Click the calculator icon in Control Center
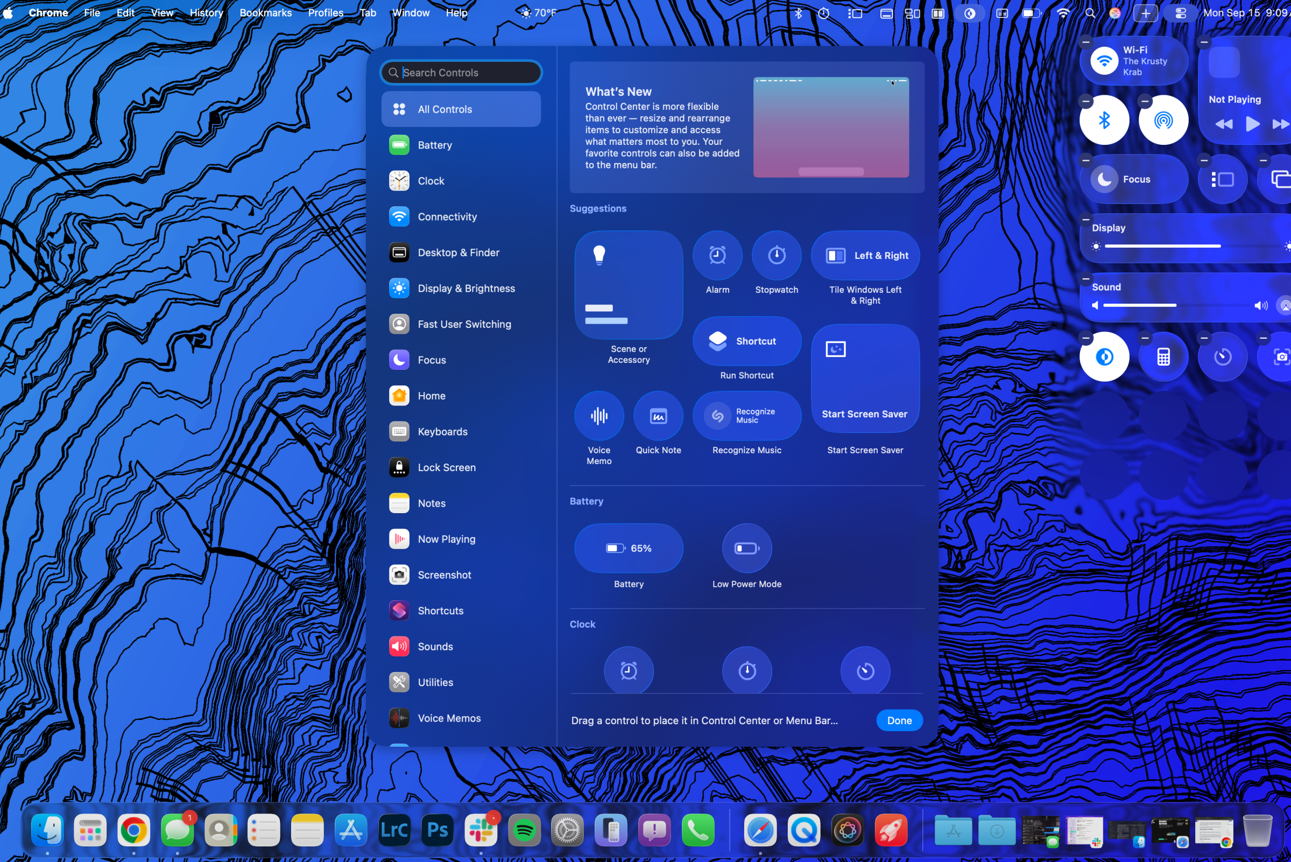Screen dimensions: 1291x862 (1163, 357)
